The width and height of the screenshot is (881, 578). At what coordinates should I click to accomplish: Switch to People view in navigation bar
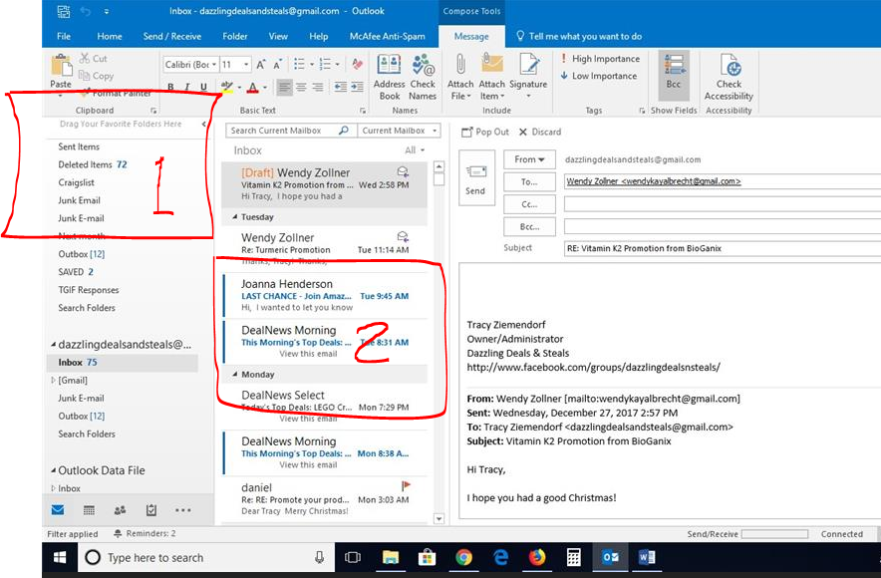[x=120, y=510]
